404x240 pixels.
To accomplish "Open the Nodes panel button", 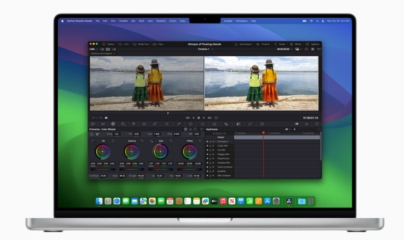I will point(279,44).
